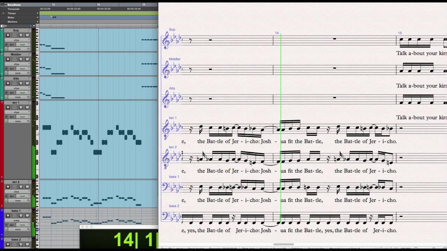The height and width of the screenshot is (251, 447).
Task: Open the ten 2 track patch window icon
Action: tap(29, 201)
